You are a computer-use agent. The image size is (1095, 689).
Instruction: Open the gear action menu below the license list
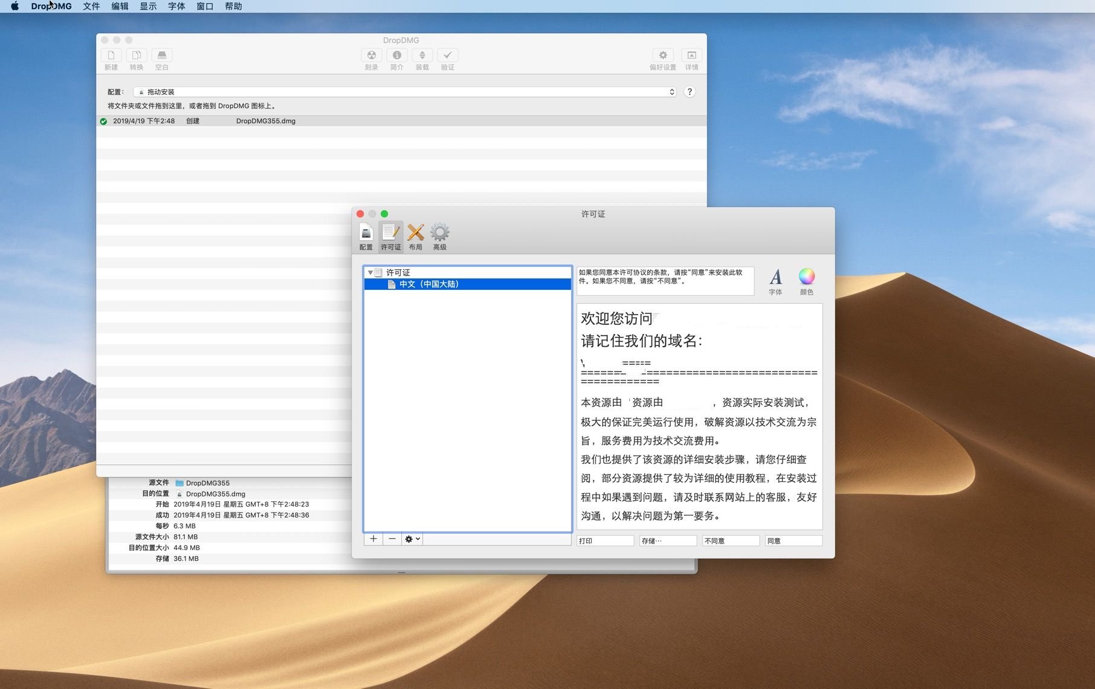(x=412, y=539)
